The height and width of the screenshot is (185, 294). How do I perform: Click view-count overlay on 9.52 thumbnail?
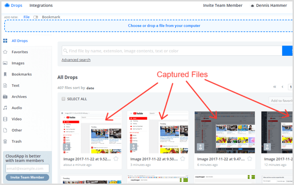point(66,147)
